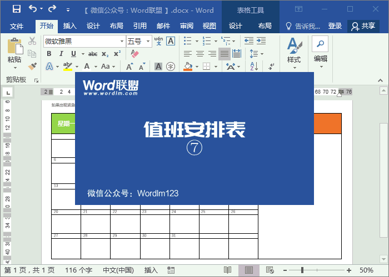This screenshot has width=389, height=277.
Task: Click the enclosed character 字 icon
Action: [171, 66]
